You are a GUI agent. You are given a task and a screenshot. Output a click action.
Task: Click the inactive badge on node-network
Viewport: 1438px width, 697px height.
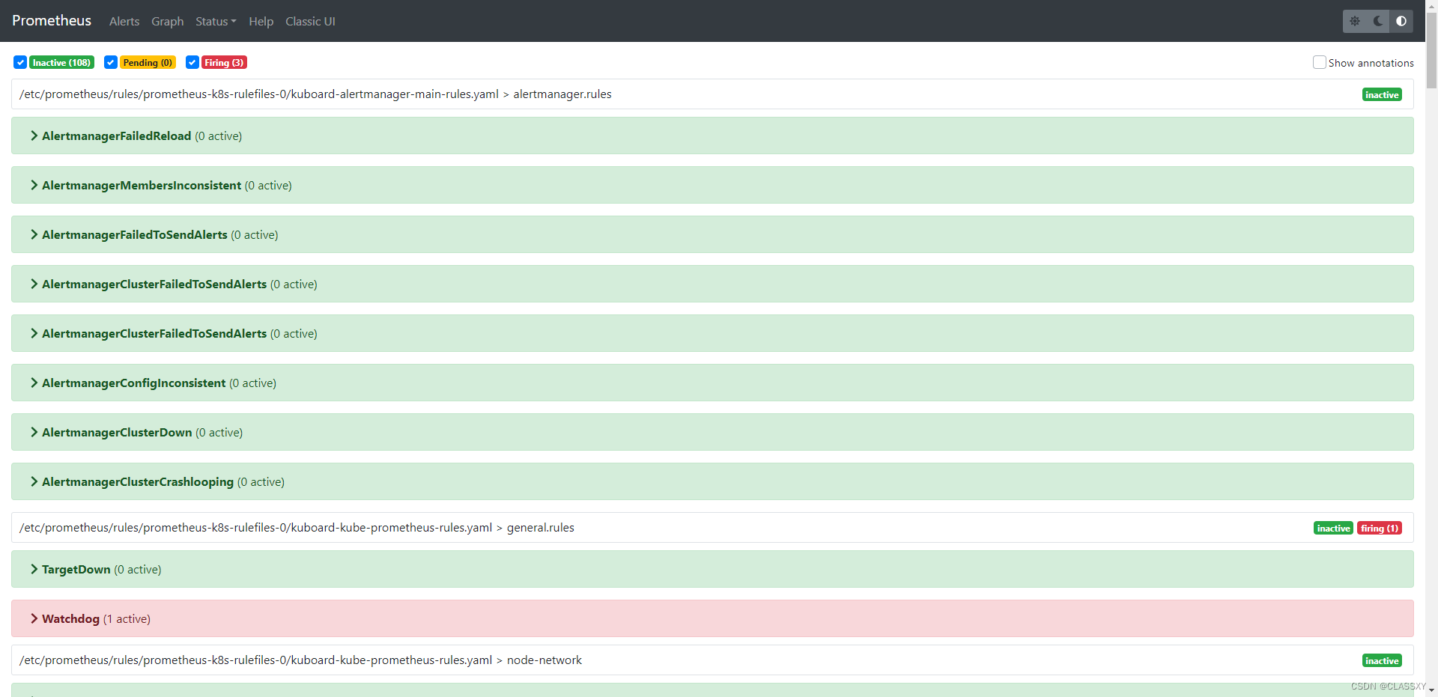pyautogui.click(x=1382, y=660)
